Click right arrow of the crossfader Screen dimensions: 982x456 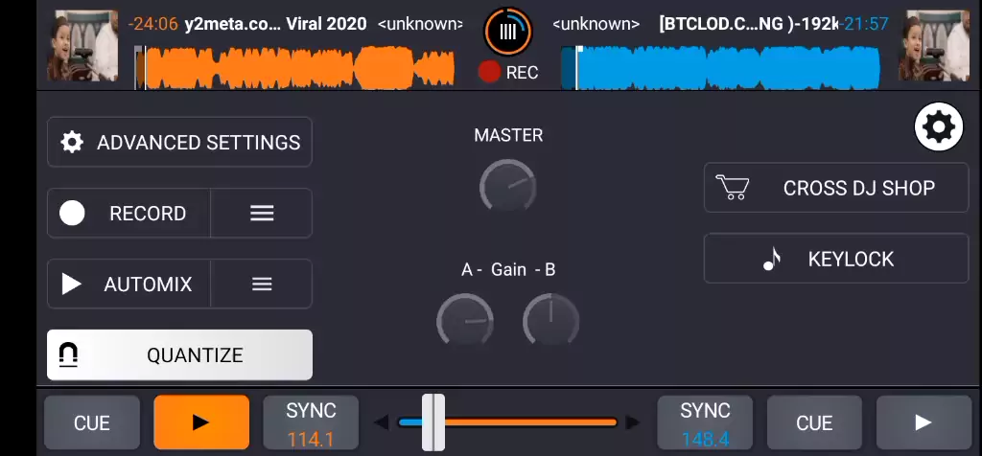(632, 422)
